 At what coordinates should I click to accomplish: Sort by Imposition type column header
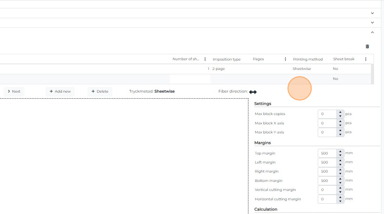pos(227,59)
